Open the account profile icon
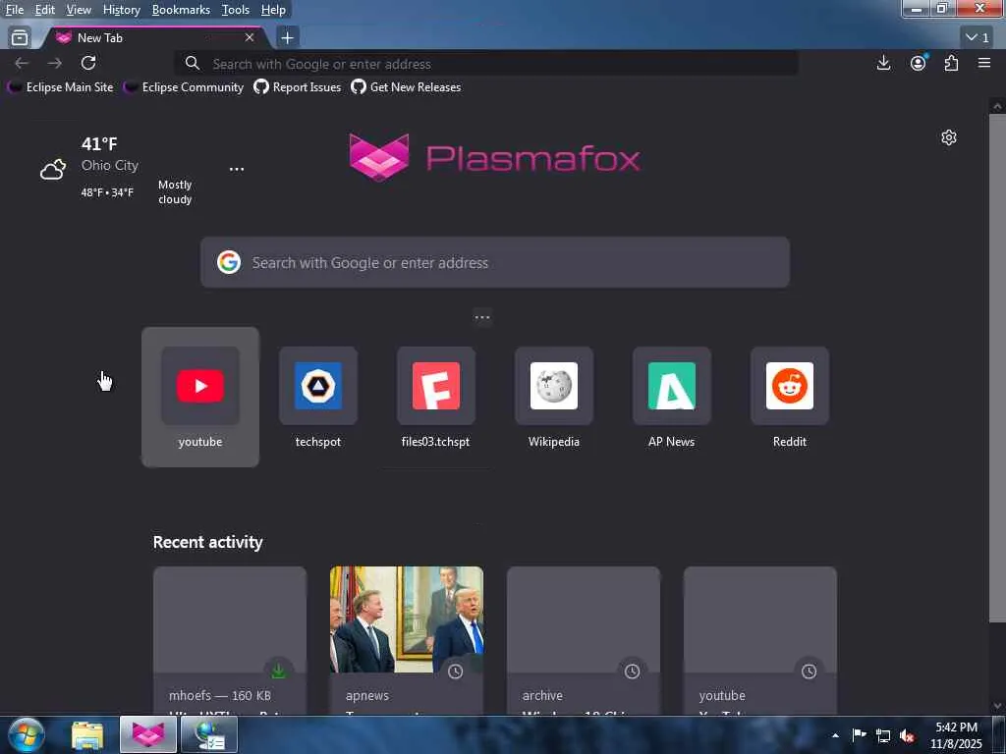1006x754 pixels. pyautogui.click(x=919, y=63)
